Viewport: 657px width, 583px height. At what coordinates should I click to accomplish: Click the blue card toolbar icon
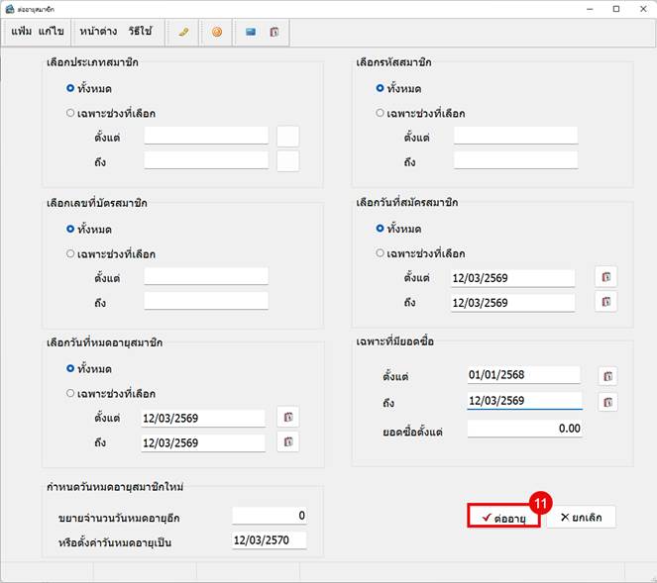tap(251, 32)
